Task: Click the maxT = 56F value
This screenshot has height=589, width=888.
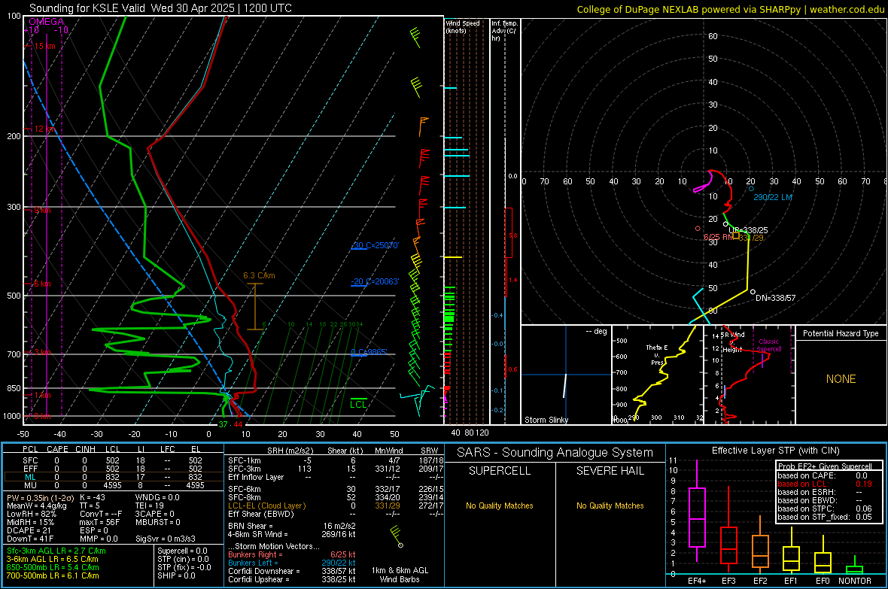Action: point(99,522)
